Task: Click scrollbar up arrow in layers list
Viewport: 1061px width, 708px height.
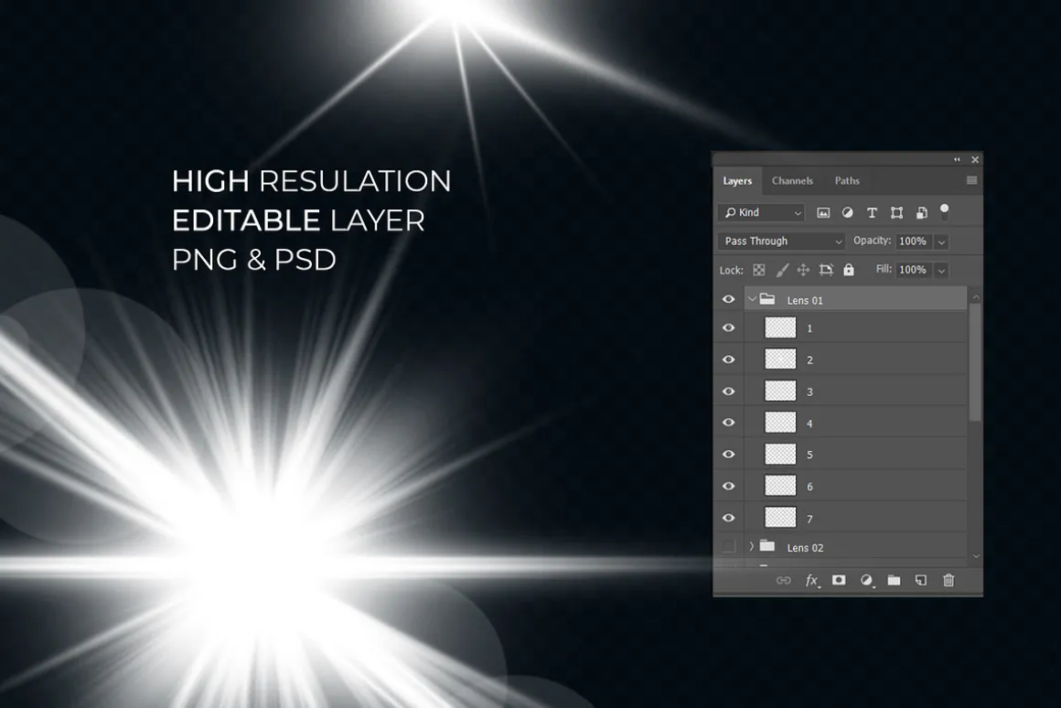Action: 976,297
